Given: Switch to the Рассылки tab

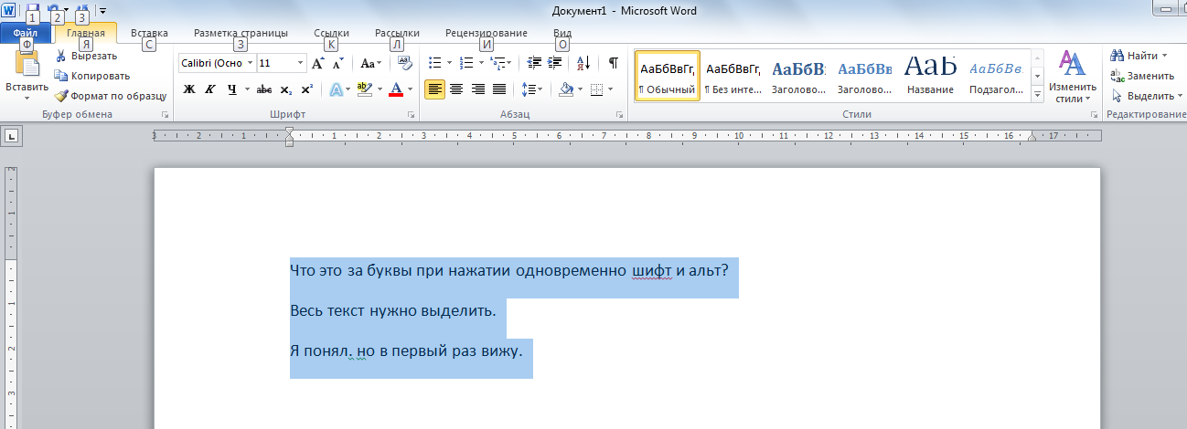Looking at the screenshot, I should 397,33.
